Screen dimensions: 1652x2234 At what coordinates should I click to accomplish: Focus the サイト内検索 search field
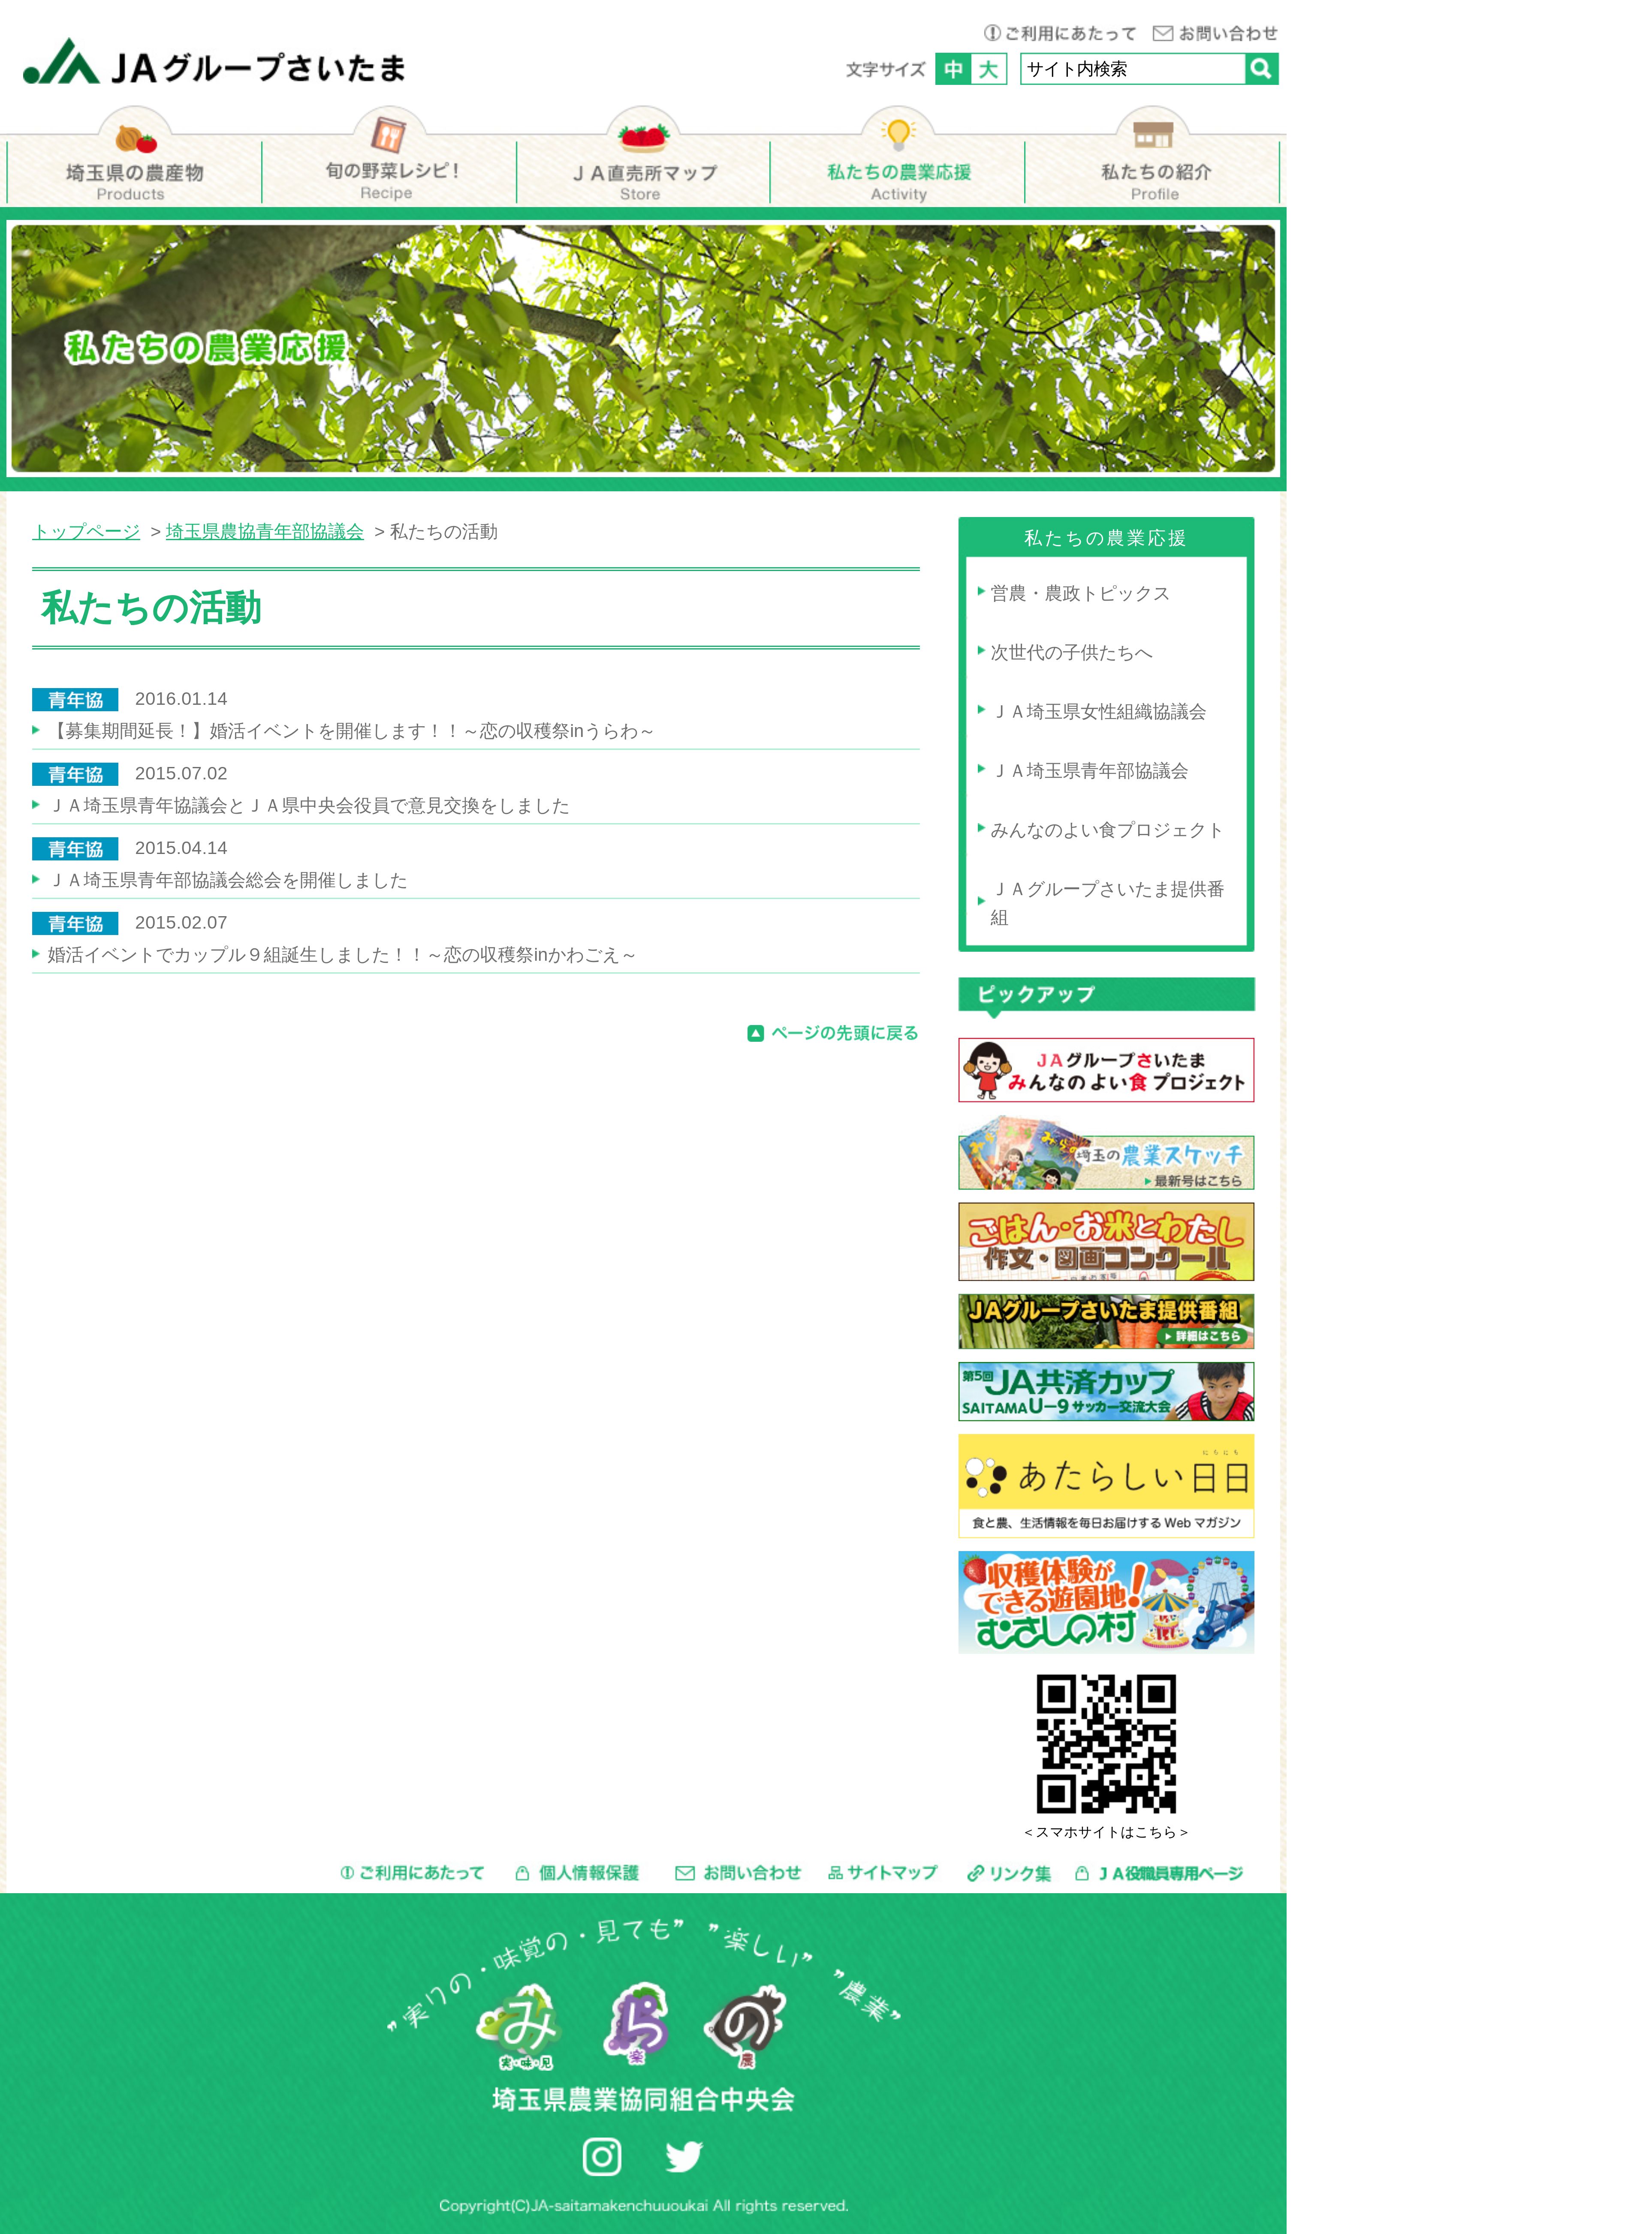(1132, 69)
